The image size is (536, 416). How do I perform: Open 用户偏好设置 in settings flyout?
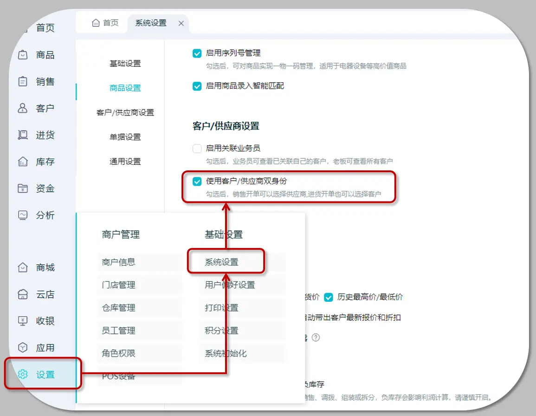tap(243, 285)
